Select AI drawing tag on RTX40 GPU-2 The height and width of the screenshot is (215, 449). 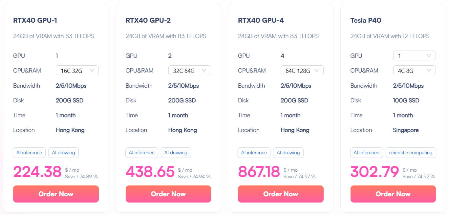pyautogui.click(x=176, y=153)
